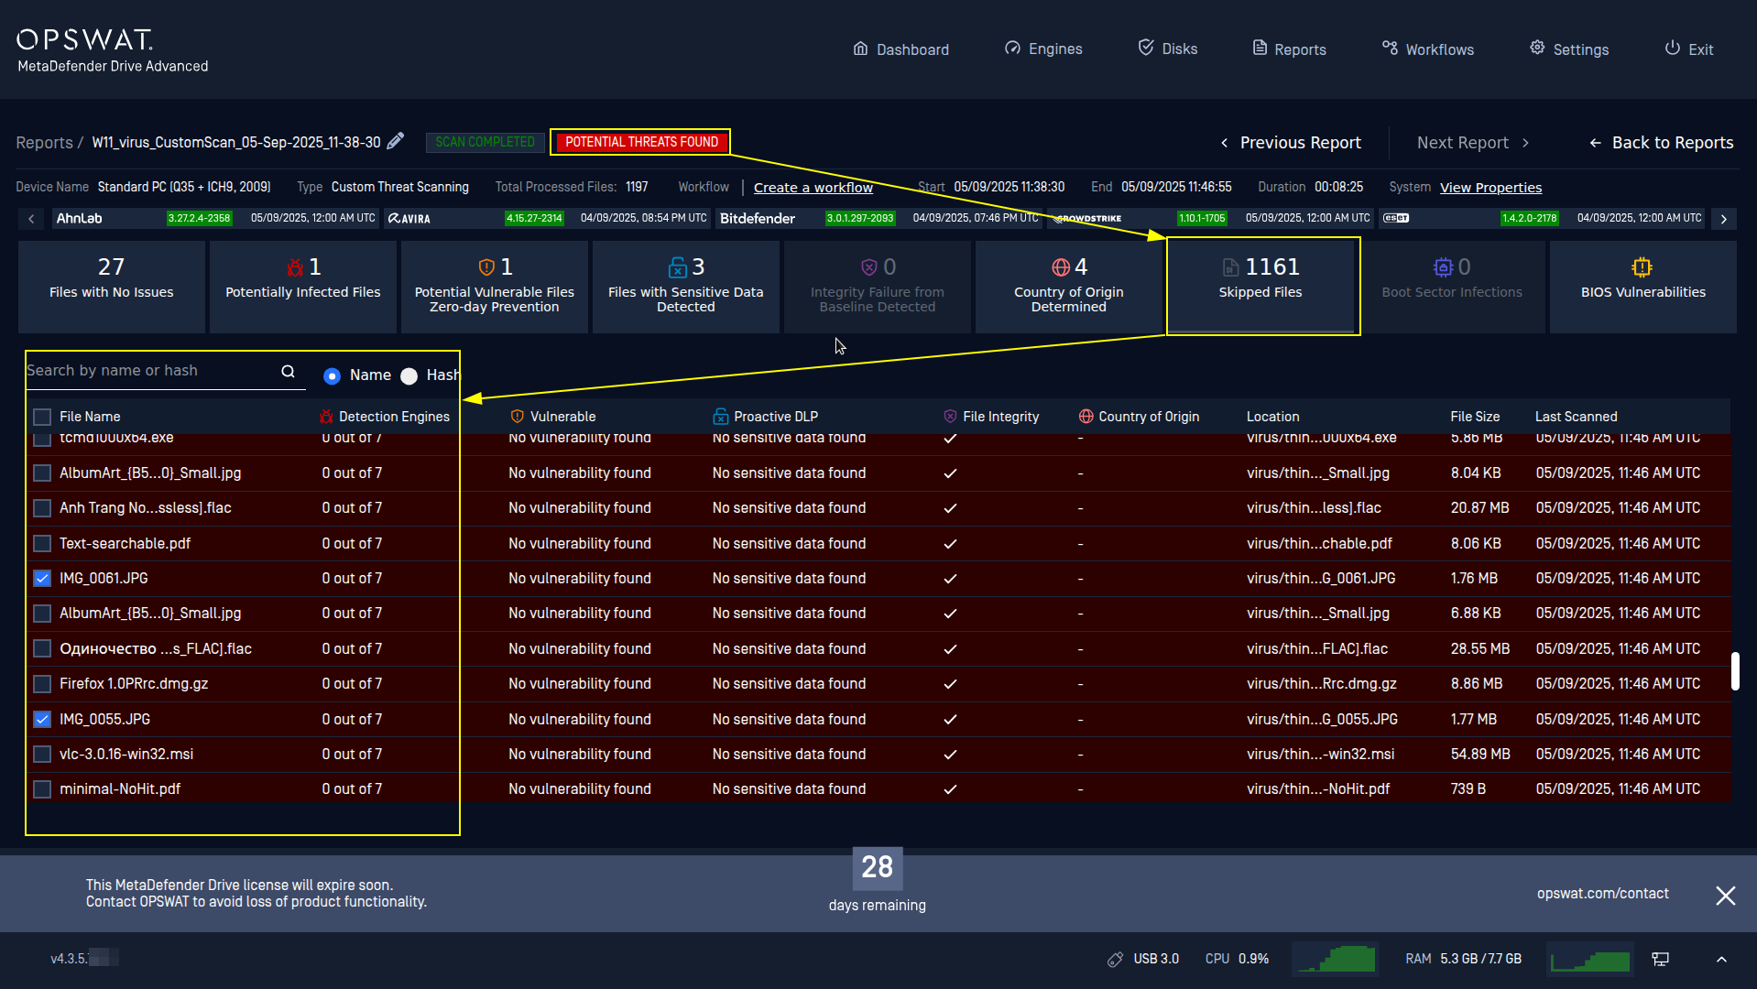The image size is (1757, 989).
Task: Sort by Last Scanned column header
Action: [1576, 417]
